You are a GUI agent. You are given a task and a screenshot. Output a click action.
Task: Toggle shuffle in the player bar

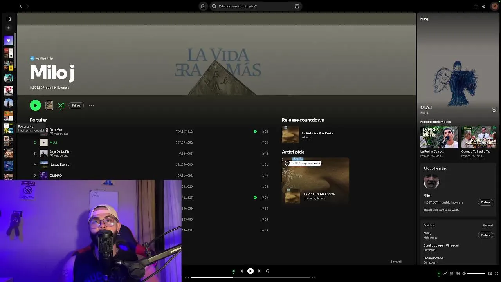233,271
